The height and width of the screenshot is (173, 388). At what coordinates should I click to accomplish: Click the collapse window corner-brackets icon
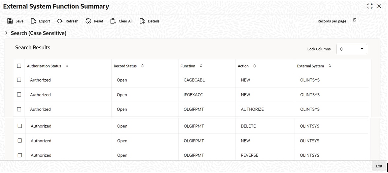[x=370, y=6]
